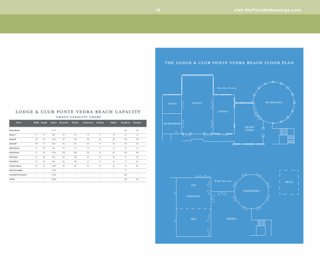Viewport: 320px width, 263px height.
Task: Select the Ocean II row name in table
Action: pos(12,140)
